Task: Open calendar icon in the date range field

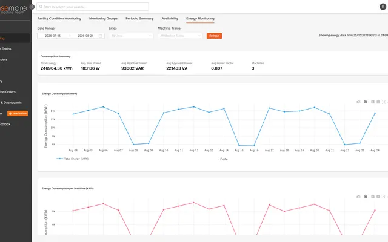Action: (100, 36)
